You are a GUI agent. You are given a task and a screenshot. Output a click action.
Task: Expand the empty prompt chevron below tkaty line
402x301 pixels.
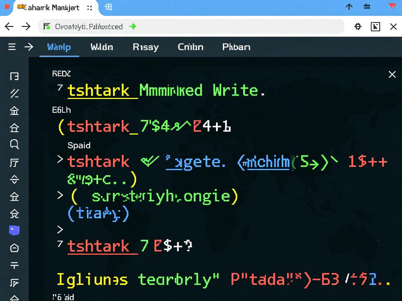coord(60,229)
